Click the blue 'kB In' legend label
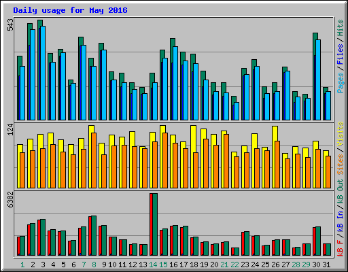The image size is (348, 272). point(340,222)
